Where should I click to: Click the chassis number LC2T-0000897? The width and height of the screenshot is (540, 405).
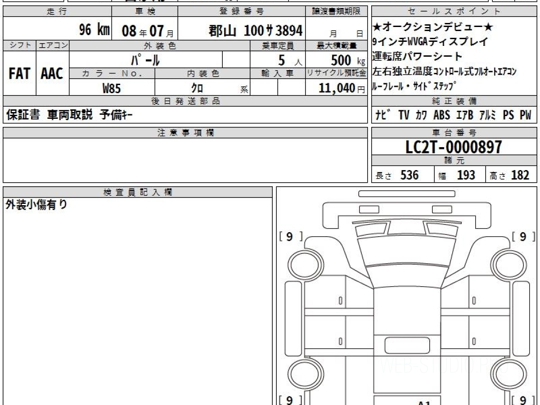click(454, 147)
